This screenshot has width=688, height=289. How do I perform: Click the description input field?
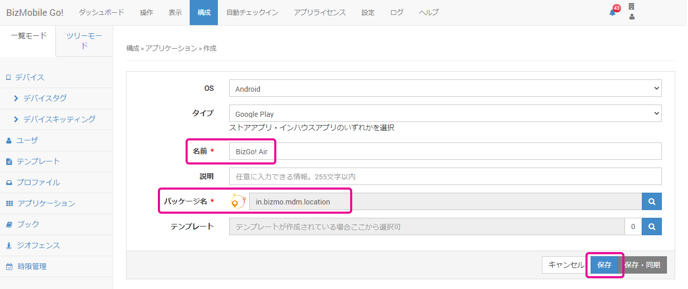pos(445,176)
